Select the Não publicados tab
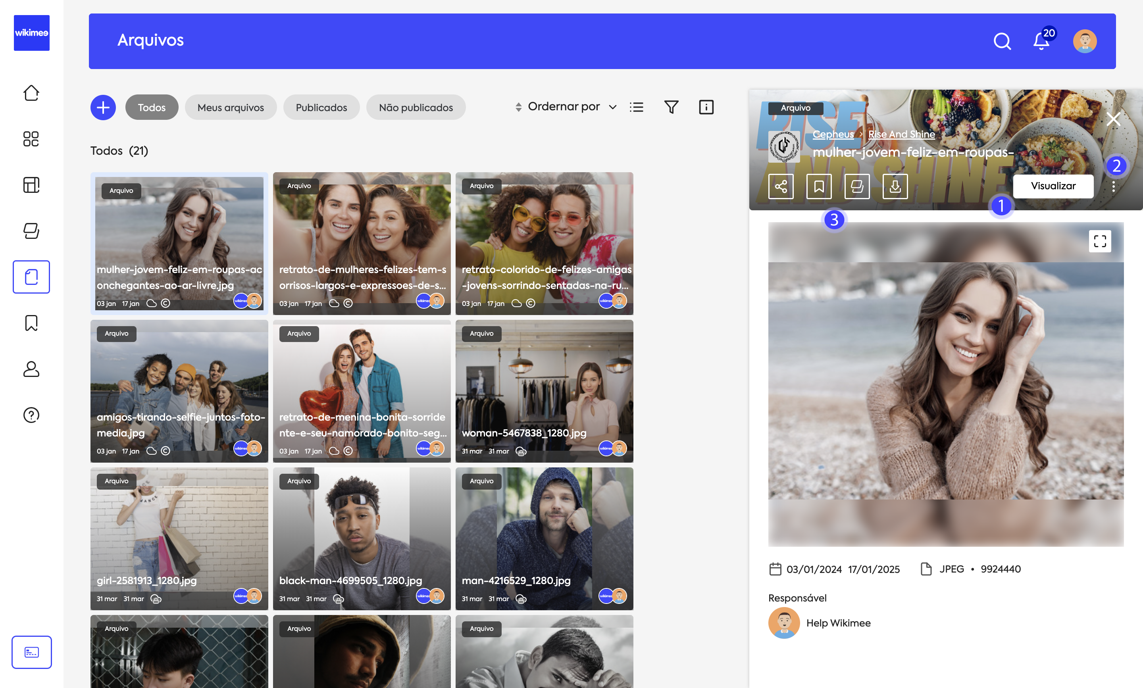The image size is (1143, 688). click(416, 108)
